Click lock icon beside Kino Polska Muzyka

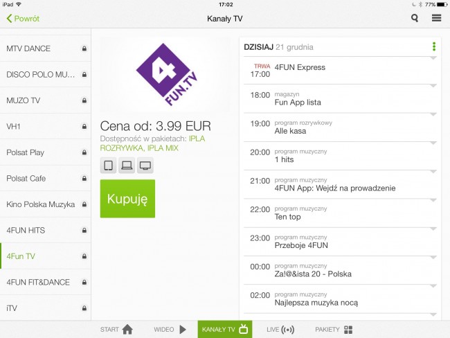click(84, 204)
